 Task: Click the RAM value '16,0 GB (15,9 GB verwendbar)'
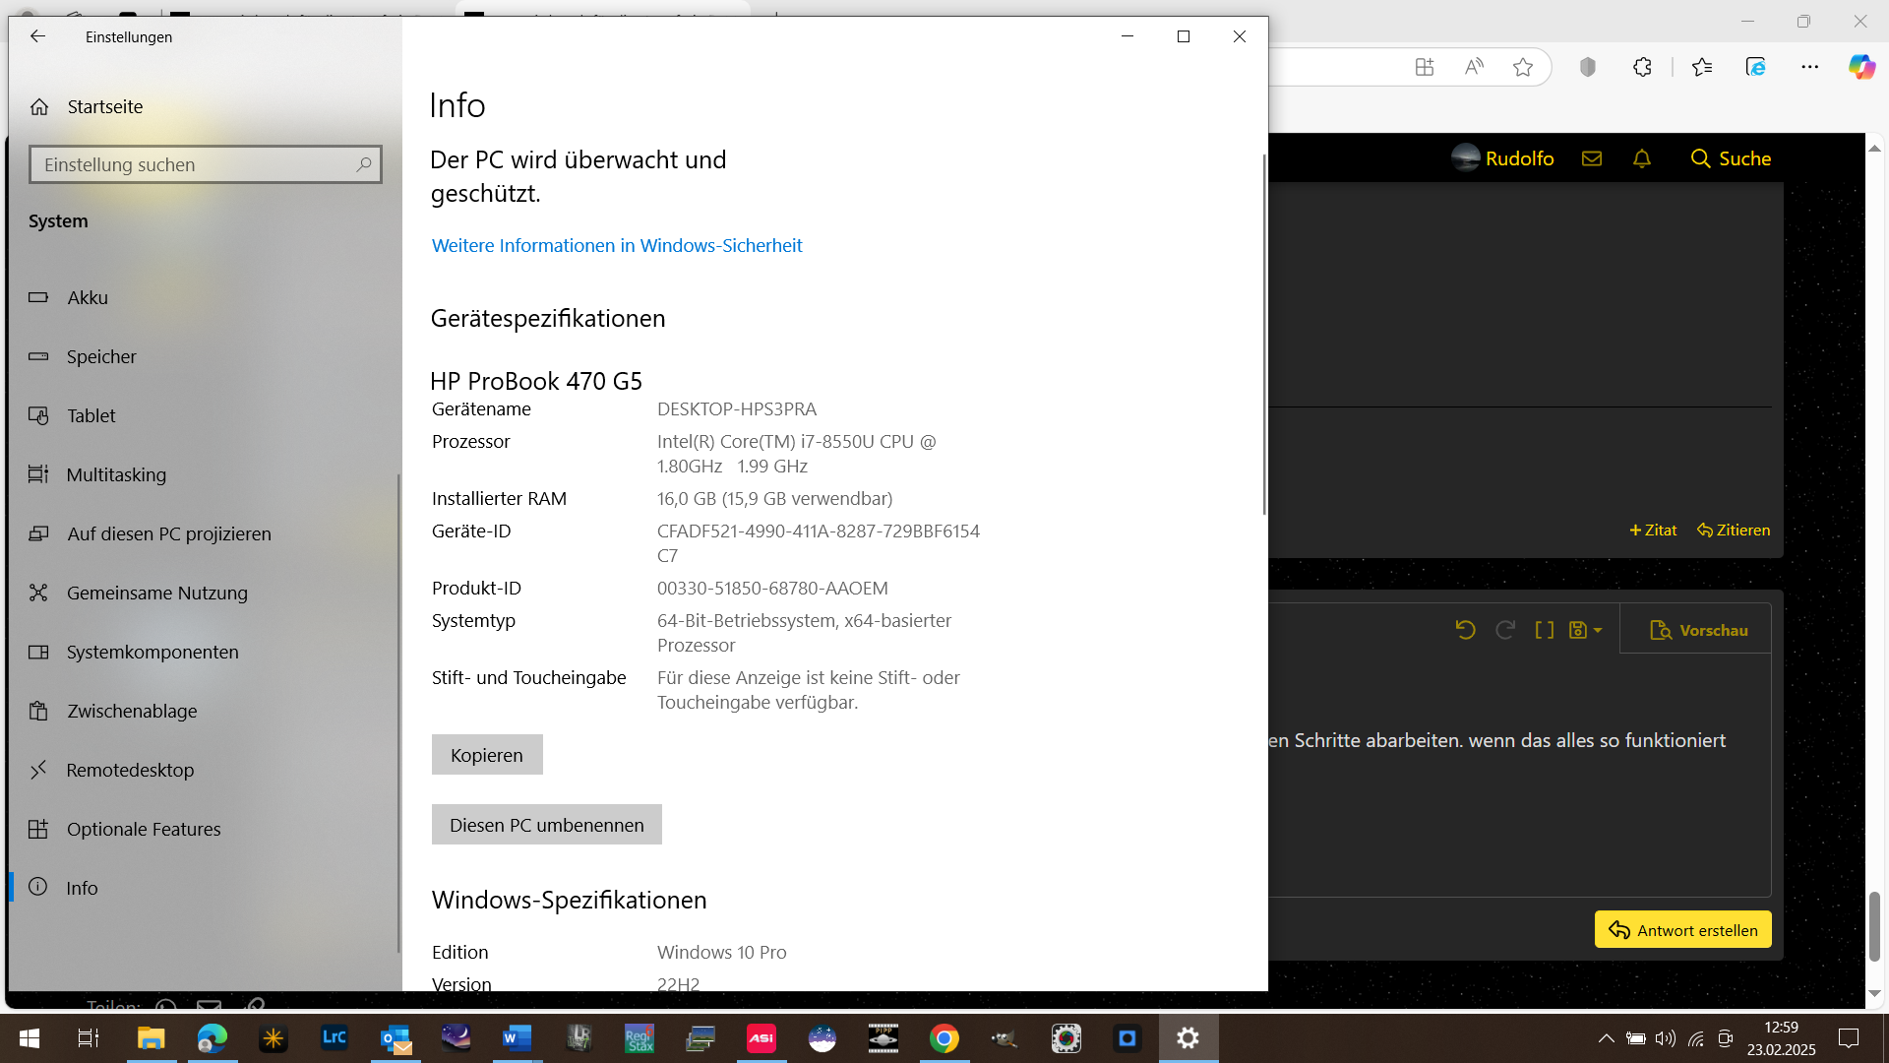coord(775,498)
